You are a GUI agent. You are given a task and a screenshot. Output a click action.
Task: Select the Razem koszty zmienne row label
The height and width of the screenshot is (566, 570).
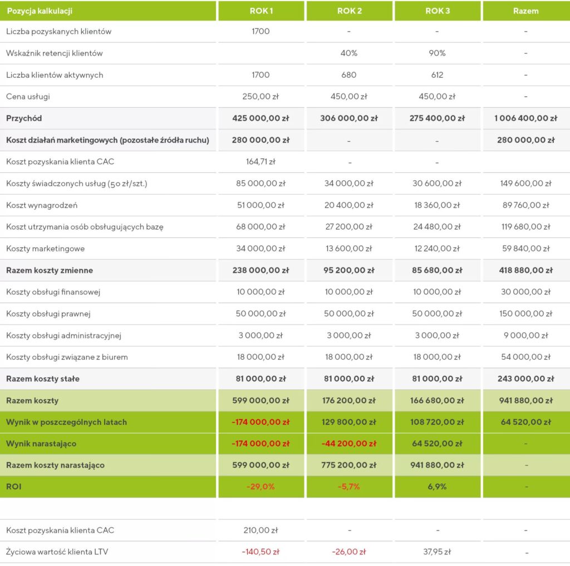[x=50, y=270]
